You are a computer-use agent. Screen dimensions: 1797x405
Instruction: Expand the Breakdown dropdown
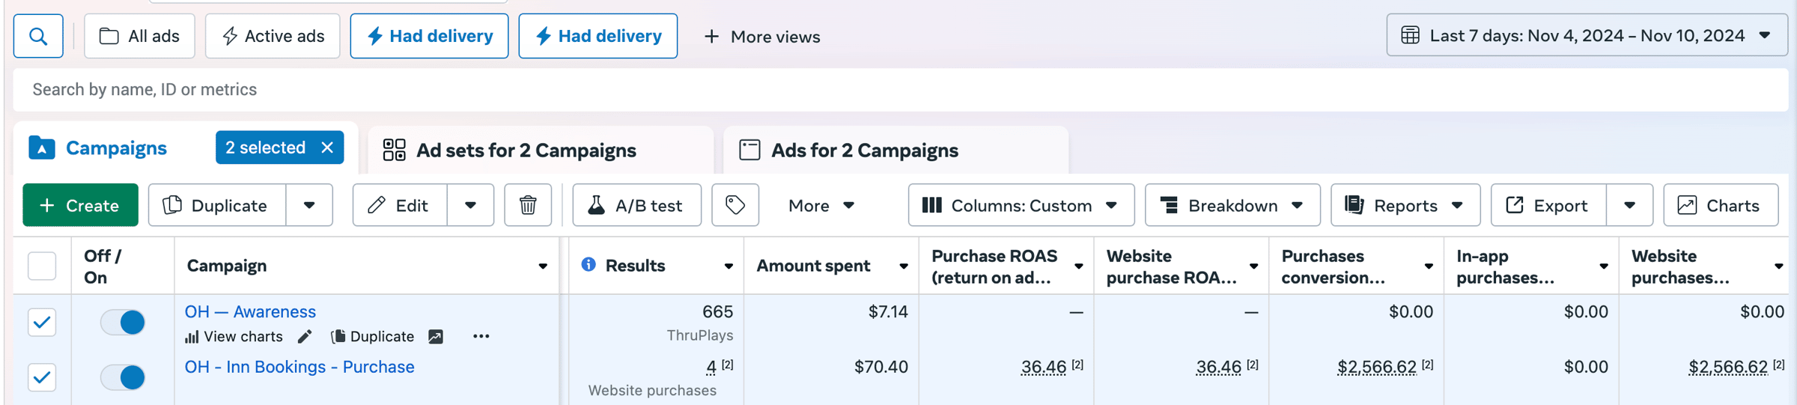[1232, 205]
